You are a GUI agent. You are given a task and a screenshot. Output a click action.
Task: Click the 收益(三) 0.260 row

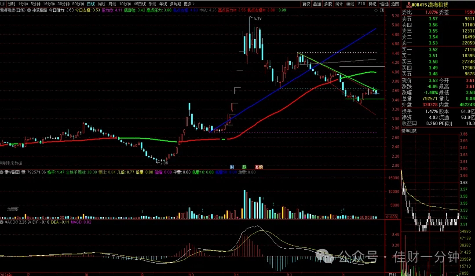point(420,123)
